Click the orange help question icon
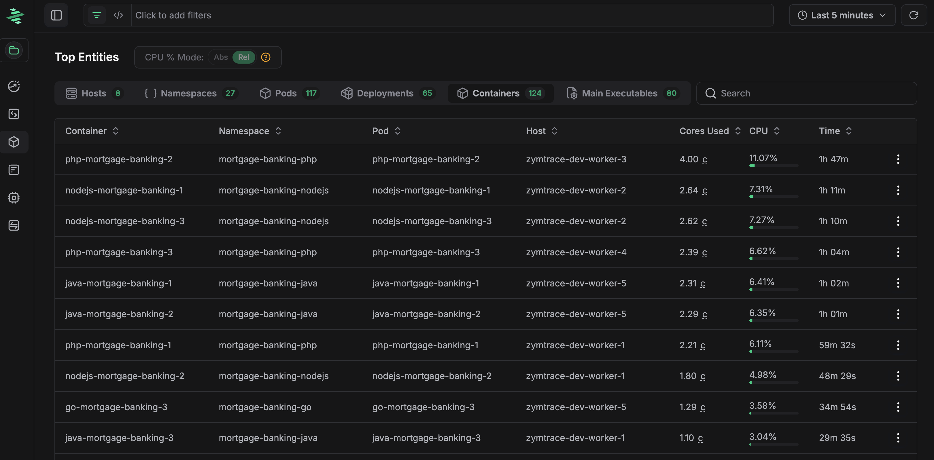This screenshot has width=934, height=460. (x=266, y=57)
